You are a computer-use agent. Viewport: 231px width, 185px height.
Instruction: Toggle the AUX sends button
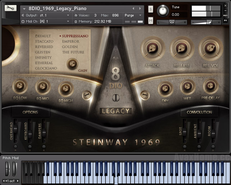click(225, 15)
